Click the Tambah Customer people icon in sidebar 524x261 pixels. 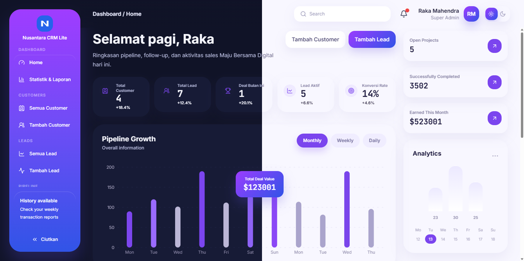pyautogui.click(x=22, y=125)
